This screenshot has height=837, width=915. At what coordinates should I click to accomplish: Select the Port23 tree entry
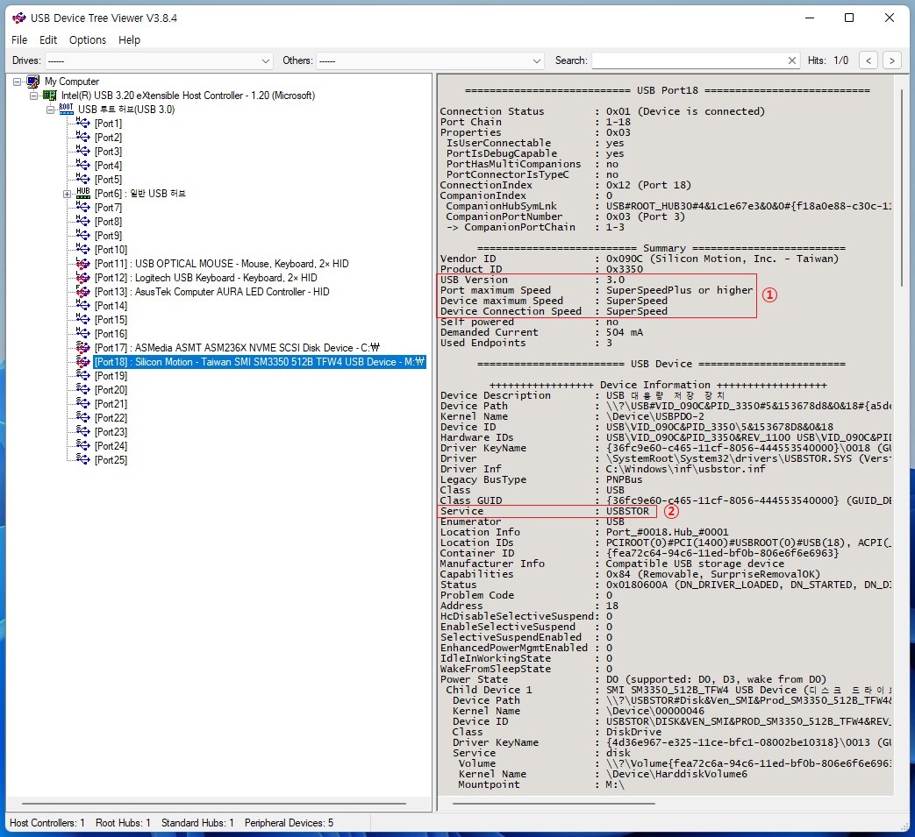click(111, 432)
